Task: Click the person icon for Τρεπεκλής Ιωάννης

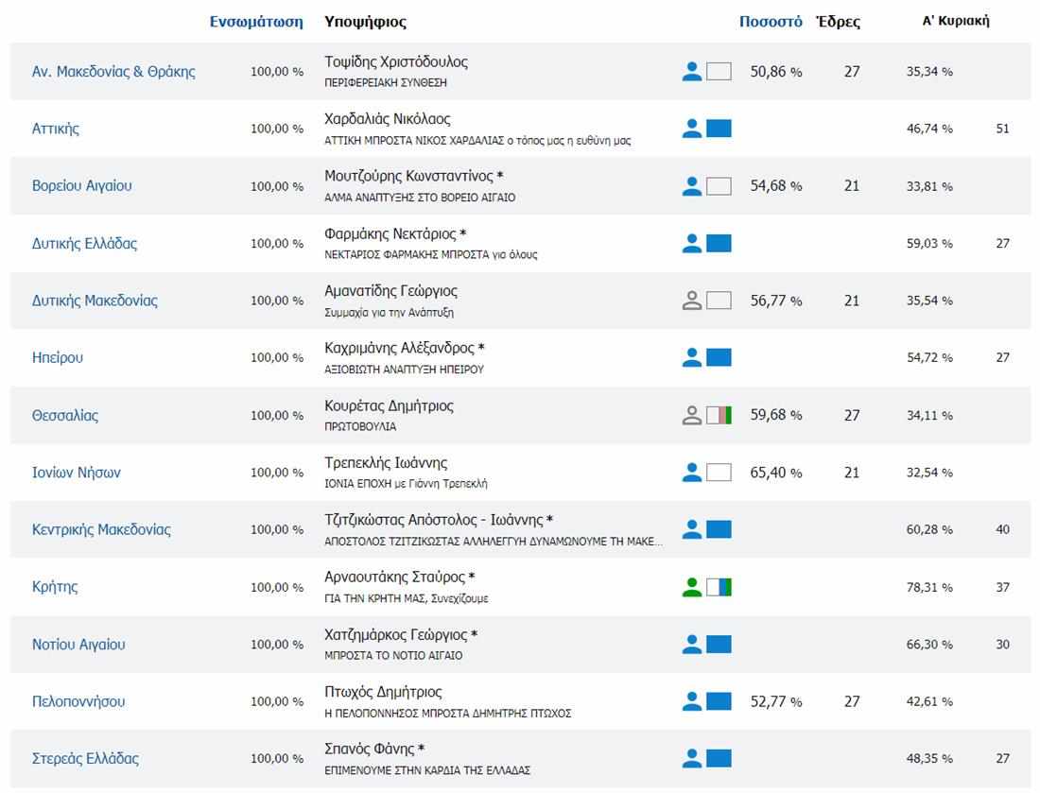Action: point(692,473)
